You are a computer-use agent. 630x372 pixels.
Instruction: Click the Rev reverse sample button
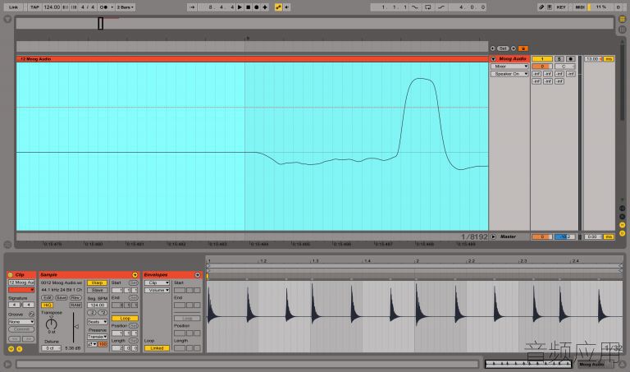[75, 298]
